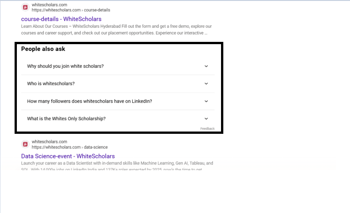This screenshot has height=213, width=350.
Task: Select the question text 'Who is whitescholars?'
Action: pyautogui.click(x=51, y=84)
